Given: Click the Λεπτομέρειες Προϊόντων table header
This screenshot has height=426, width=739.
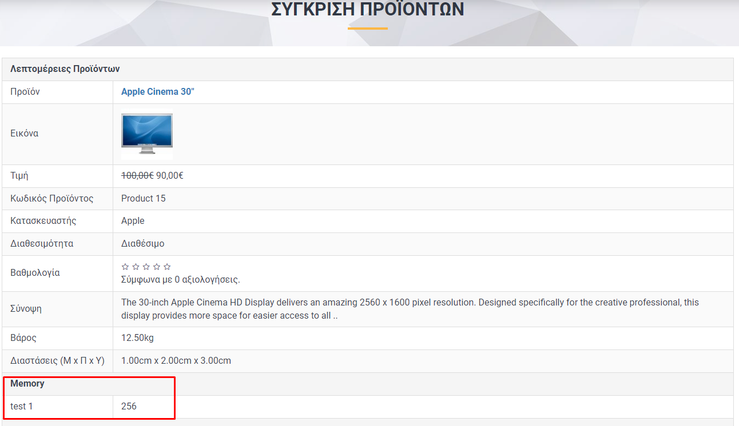Looking at the screenshot, I should (x=65, y=69).
